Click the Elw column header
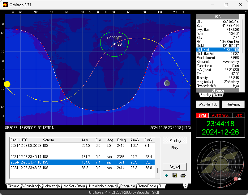 (x=100, y=140)
